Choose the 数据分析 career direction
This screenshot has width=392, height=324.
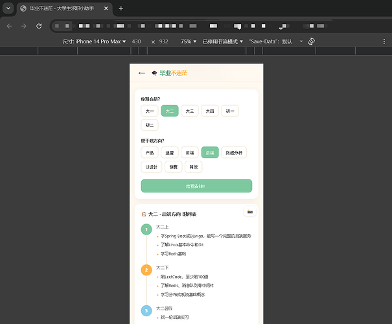[233, 152]
